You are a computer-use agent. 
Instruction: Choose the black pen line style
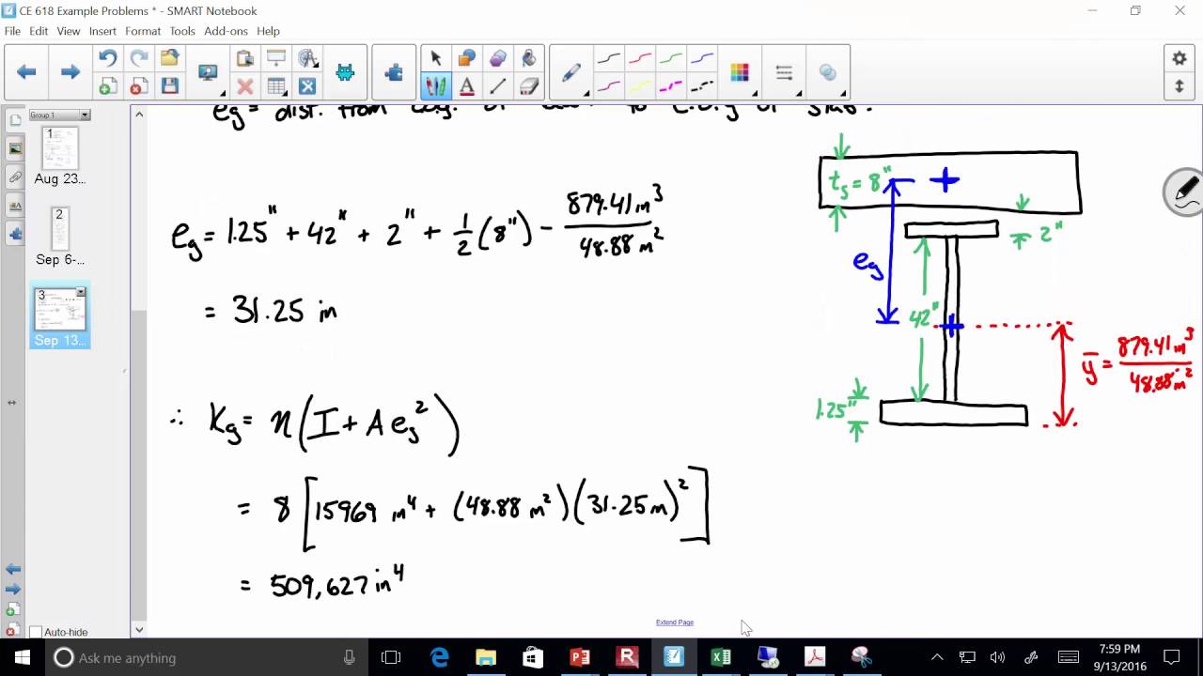click(x=608, y=59)
